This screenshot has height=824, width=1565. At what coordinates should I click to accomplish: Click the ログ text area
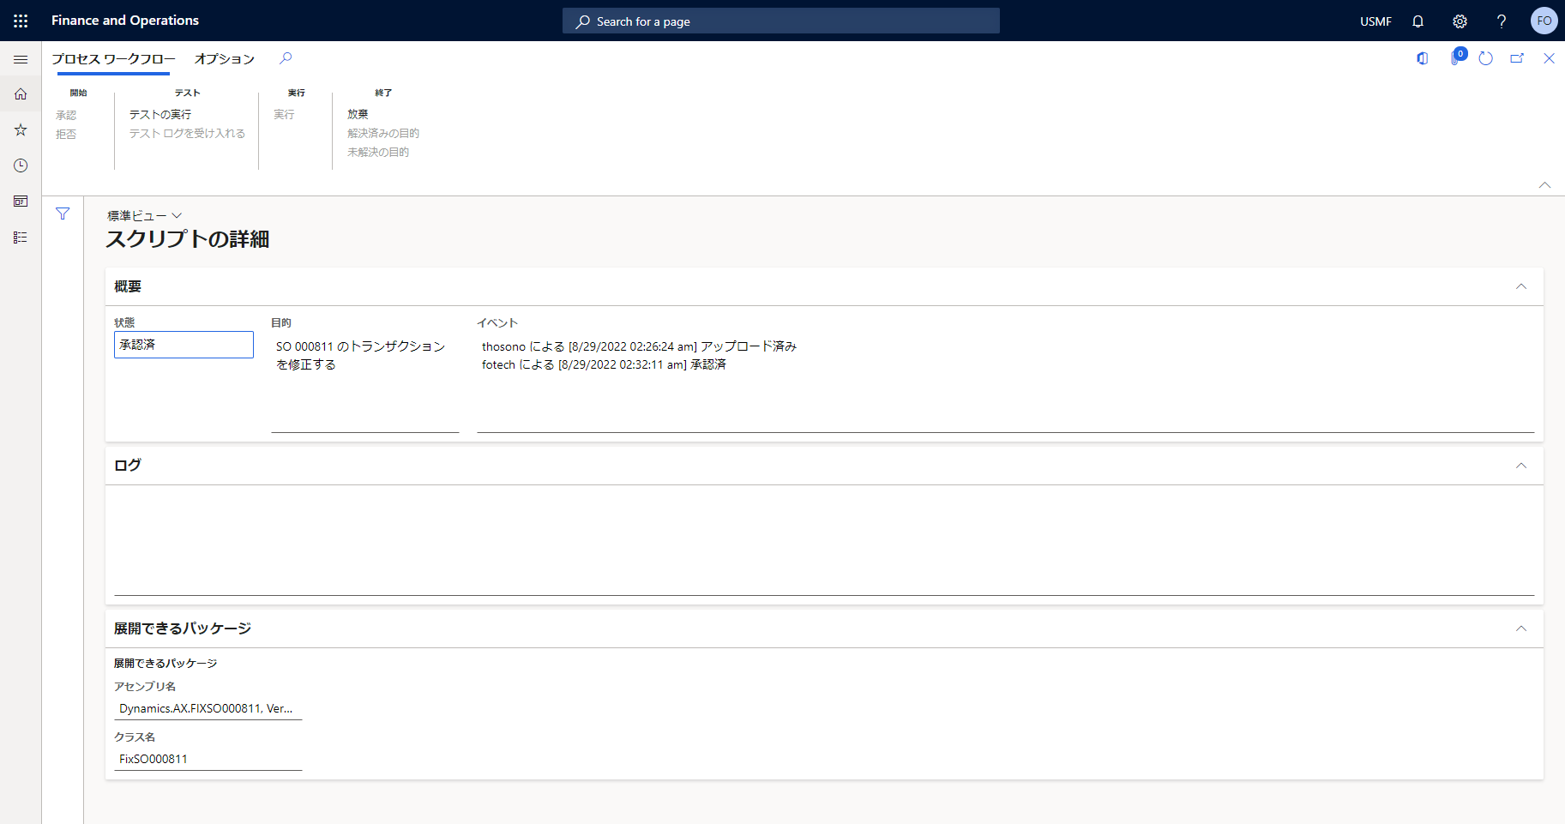coord(824,544)
